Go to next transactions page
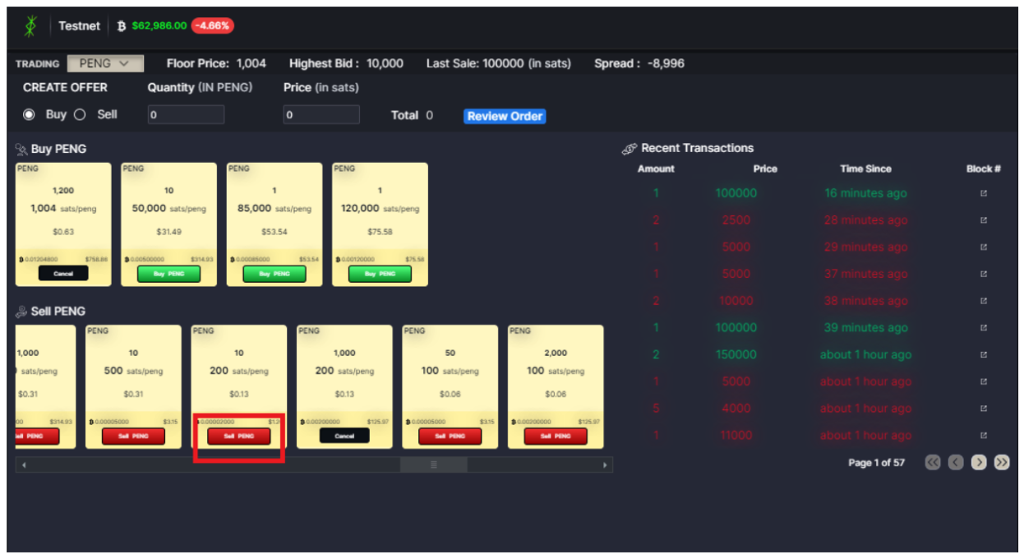 click(978, 463)
